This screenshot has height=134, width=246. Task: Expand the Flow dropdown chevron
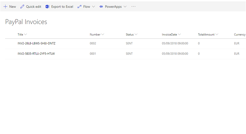[93, 6]
